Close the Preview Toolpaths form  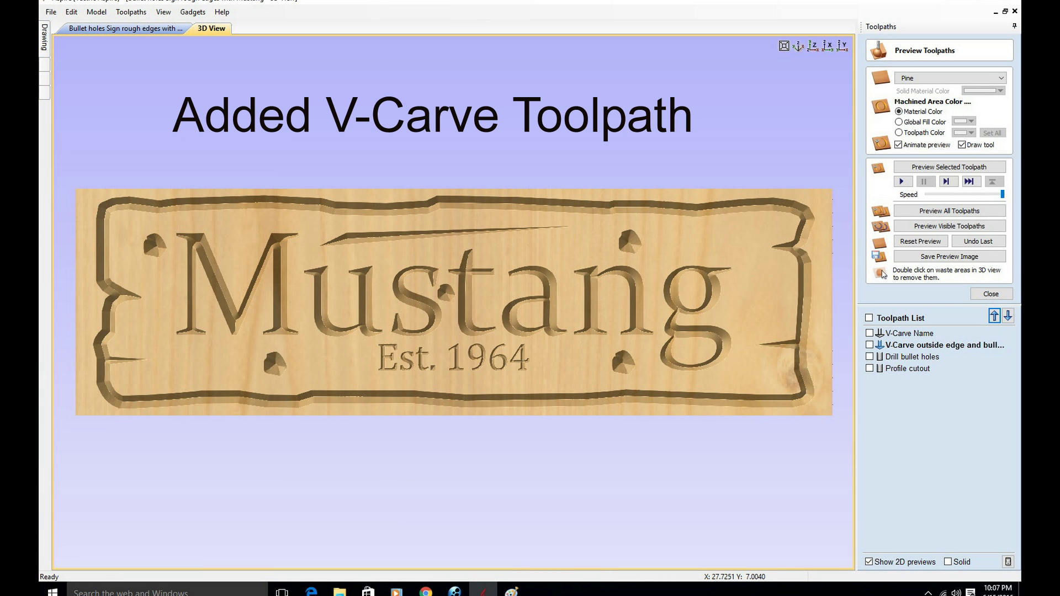[x=991, y=294]
